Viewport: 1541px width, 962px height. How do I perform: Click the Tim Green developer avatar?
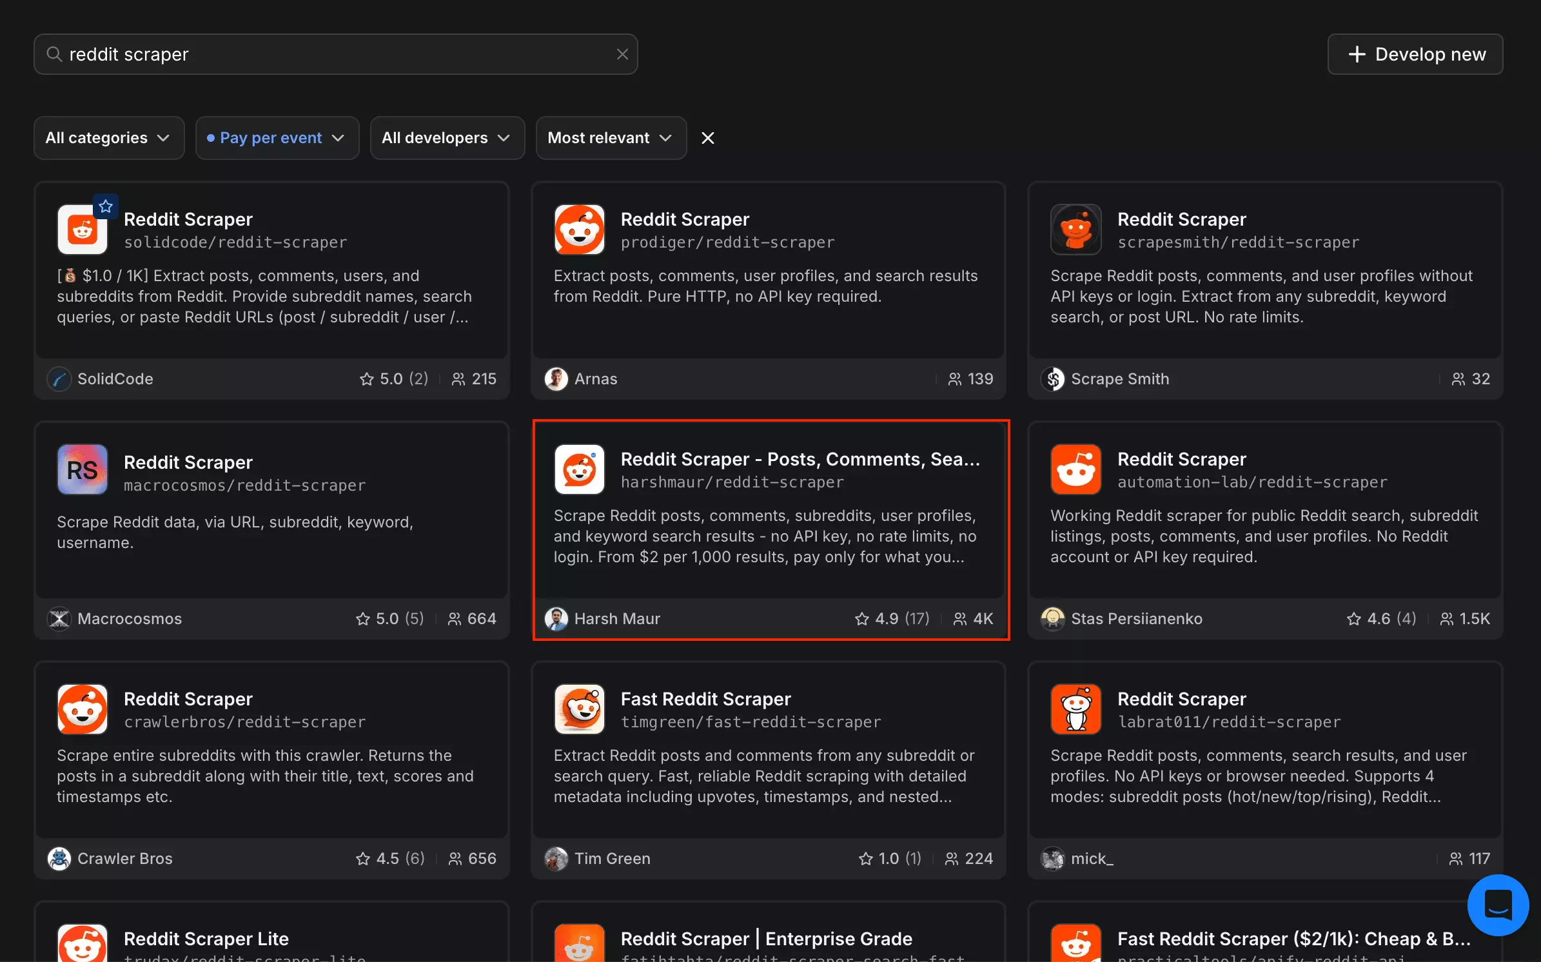coord(556,859)
